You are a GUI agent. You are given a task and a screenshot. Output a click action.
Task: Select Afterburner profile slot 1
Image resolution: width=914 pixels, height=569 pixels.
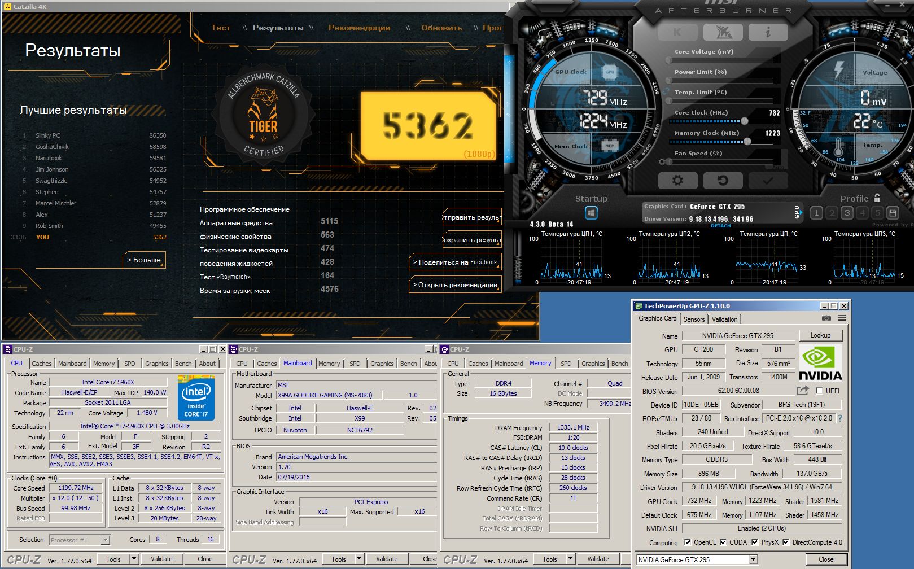(x=816, y=213)
